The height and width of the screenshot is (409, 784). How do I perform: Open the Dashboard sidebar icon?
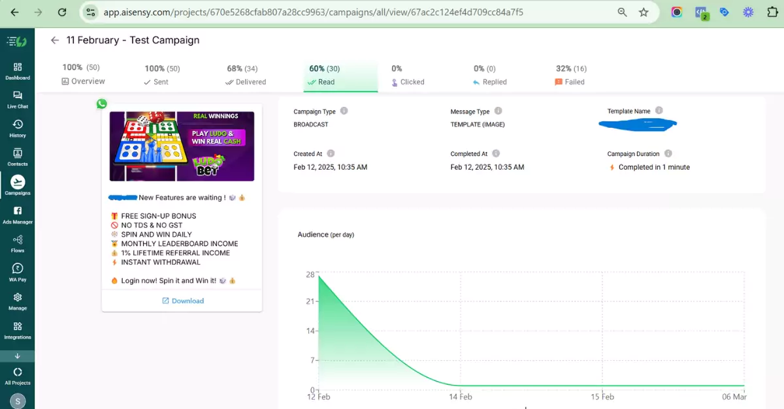point(18,71)
